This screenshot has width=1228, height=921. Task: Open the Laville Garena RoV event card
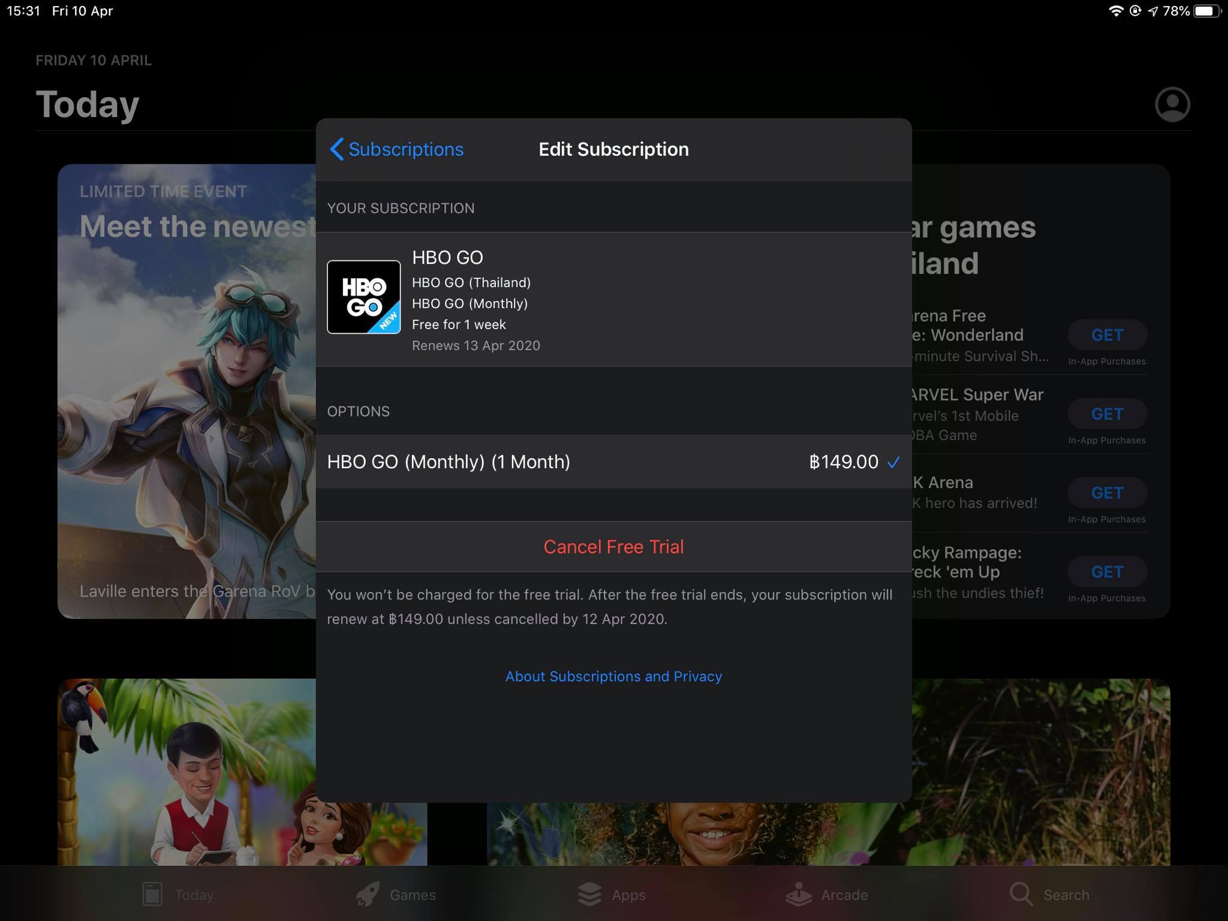pyautogui.click(x=186, y=391)
